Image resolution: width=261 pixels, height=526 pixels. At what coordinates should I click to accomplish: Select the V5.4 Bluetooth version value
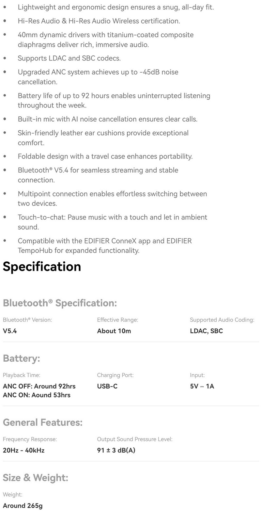tap(10, 331)
